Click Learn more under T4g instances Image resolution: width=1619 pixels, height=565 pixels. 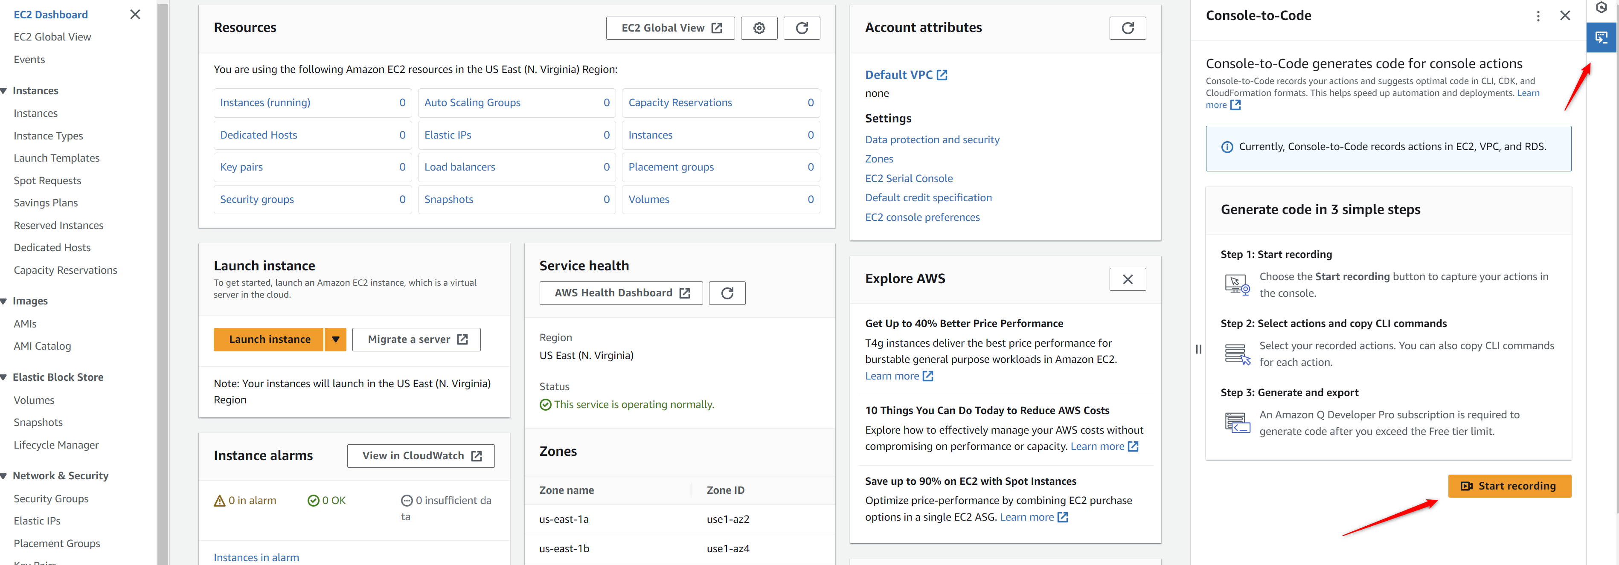coord(899,376)
